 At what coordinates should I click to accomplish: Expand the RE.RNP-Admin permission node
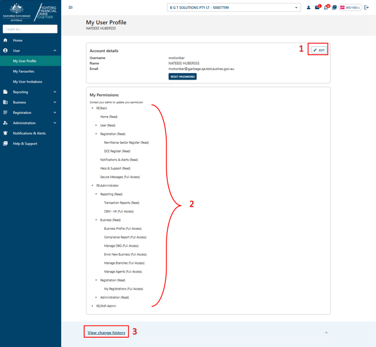pyautogui.click(x=92, y=306)
